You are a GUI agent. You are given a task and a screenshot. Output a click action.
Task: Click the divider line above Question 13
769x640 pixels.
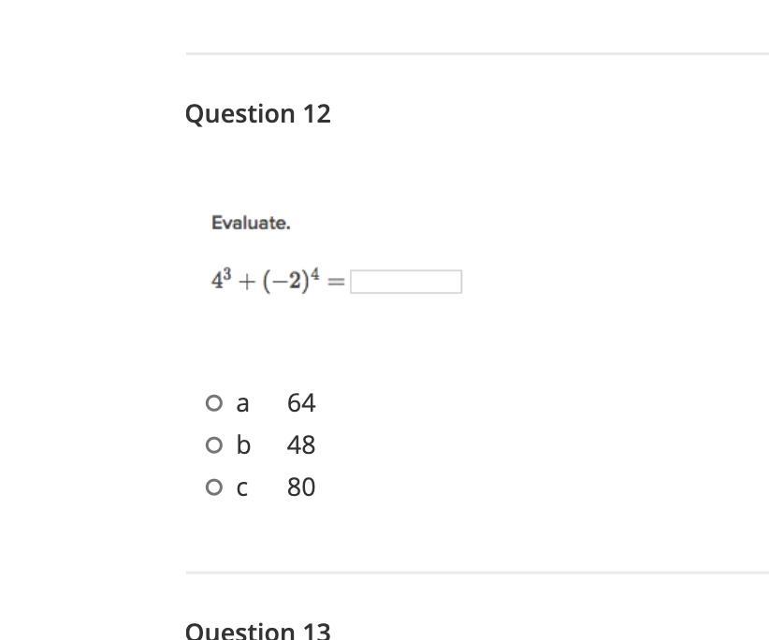(477, 573)
